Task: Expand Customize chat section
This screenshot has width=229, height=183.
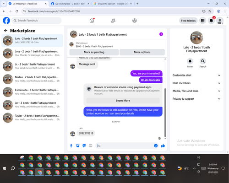Action: [x=196, y=75]
